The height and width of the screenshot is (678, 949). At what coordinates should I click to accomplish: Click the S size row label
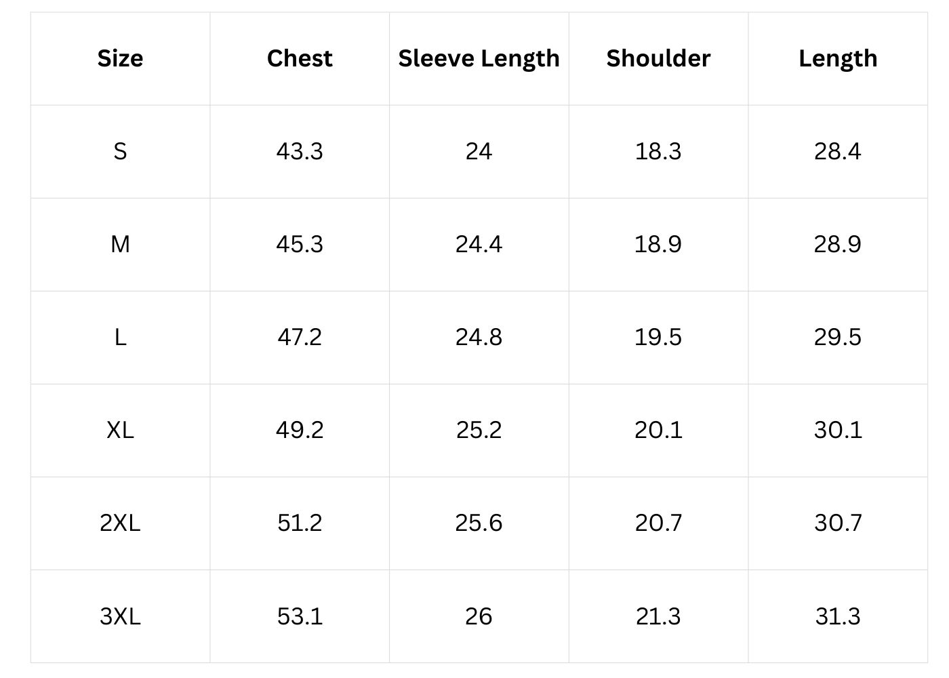(120, 151)
